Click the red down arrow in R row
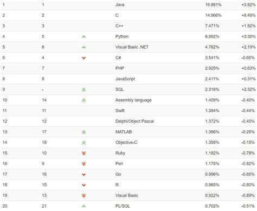Image resolution: width=257 pixels, height=211 pixels. coord(83,185)
